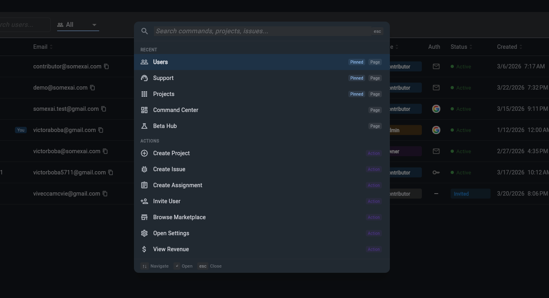Viewport: 549px width, 298px height.
Task: Click the Invited status badge
Action: (x=461, y=194)
